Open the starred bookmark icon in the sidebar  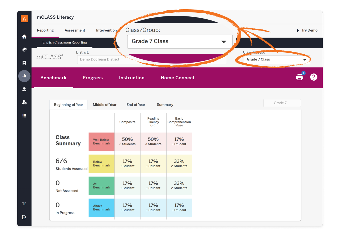coord(24,63)
